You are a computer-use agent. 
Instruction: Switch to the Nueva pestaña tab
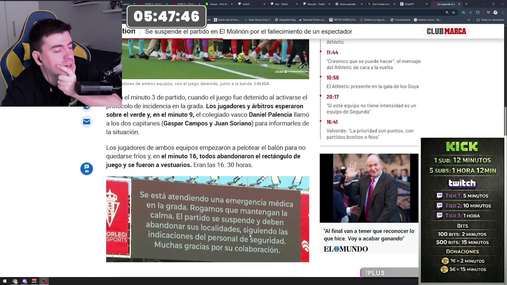coord(348,4)
